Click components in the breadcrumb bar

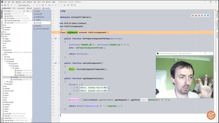(21, 8)
